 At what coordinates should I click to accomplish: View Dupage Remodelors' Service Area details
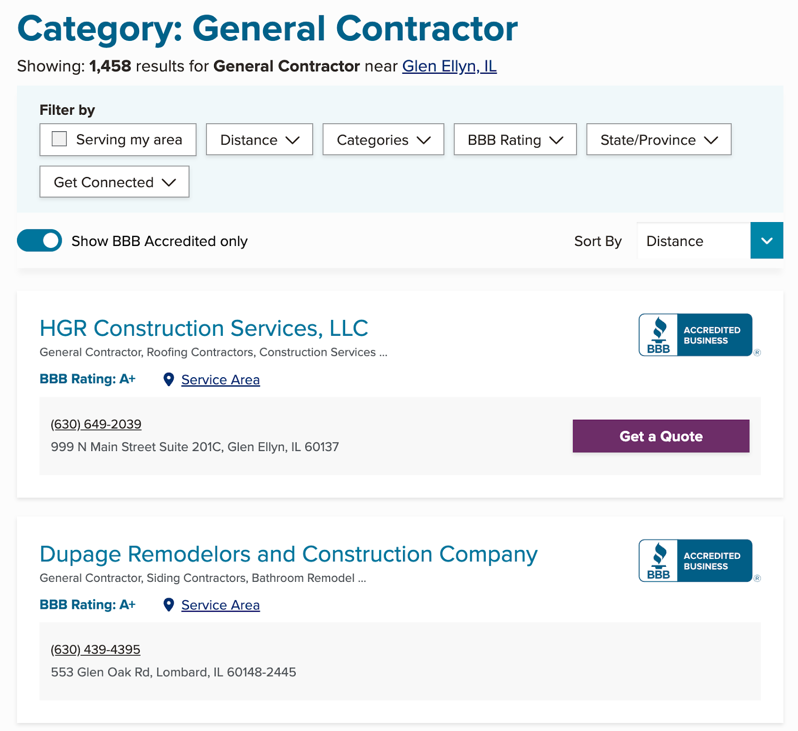click(220, 605)
